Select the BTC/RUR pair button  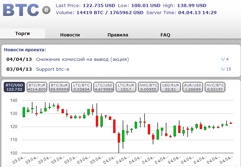point(37,87)
